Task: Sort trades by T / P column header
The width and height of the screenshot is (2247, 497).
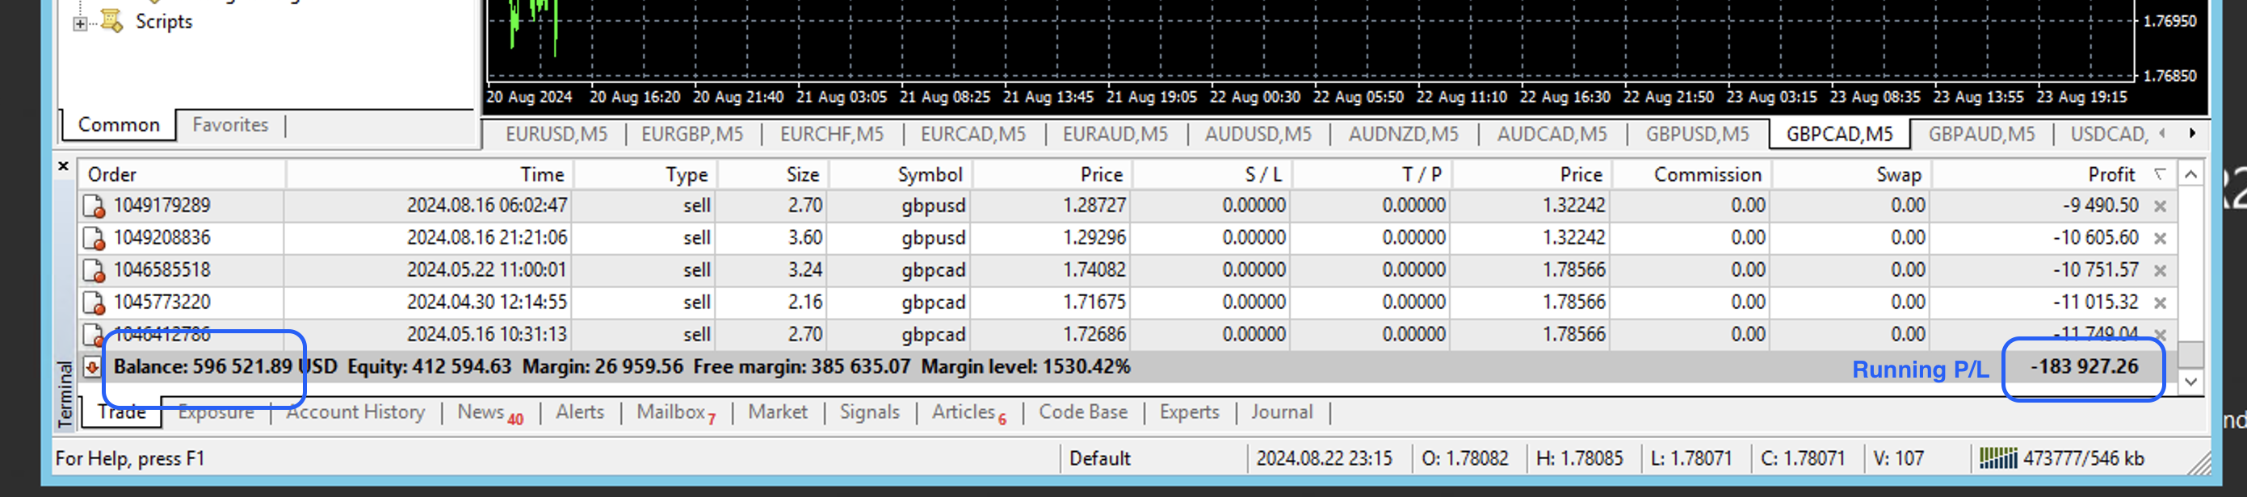Action: pos(1371,174)
